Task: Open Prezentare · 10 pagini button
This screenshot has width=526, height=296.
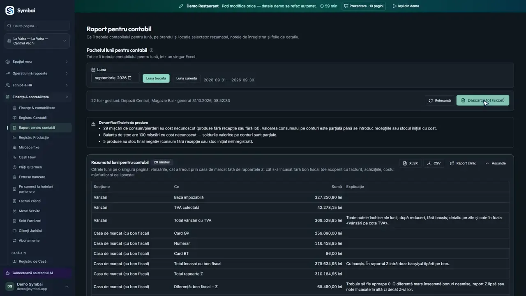Action: click(x=364, y=6)
